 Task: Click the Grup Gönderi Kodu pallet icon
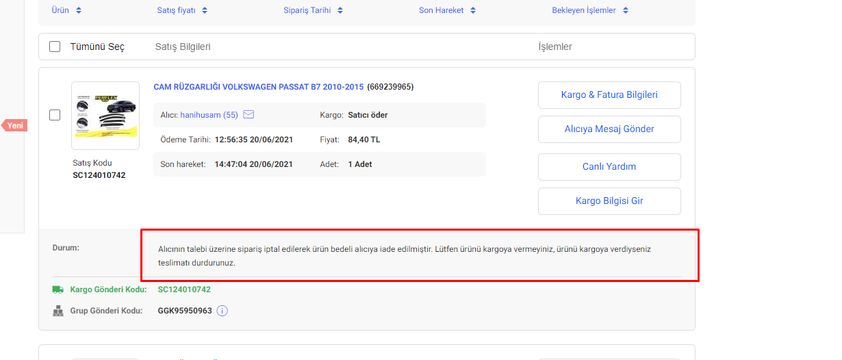tap(58, 311)
